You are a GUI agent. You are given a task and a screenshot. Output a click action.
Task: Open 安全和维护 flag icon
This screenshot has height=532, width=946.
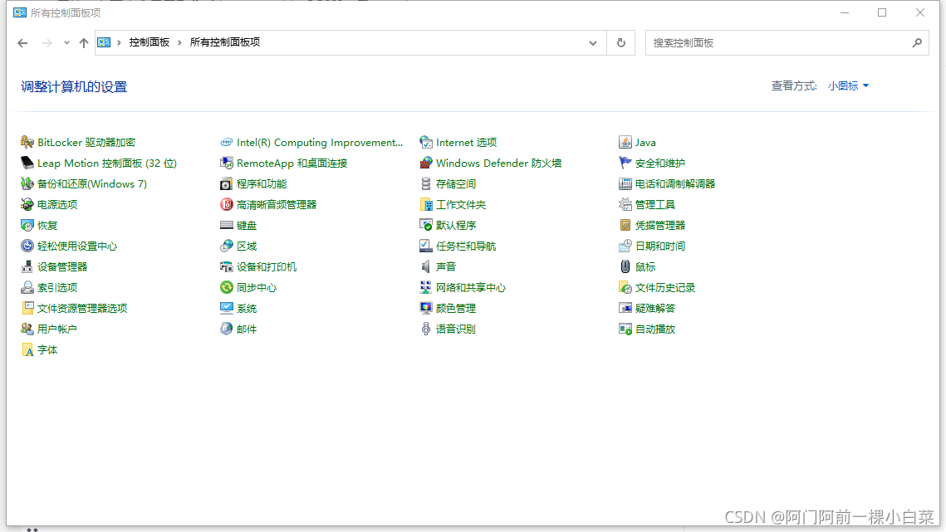click(625, 163)
